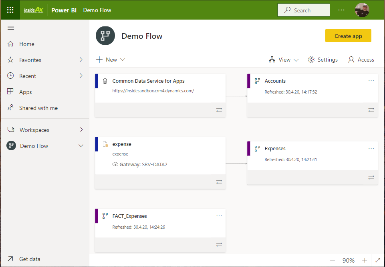Click the gateway cloud icon on expense card
Screen dimensions: 385x267
[x=115, y=164]
